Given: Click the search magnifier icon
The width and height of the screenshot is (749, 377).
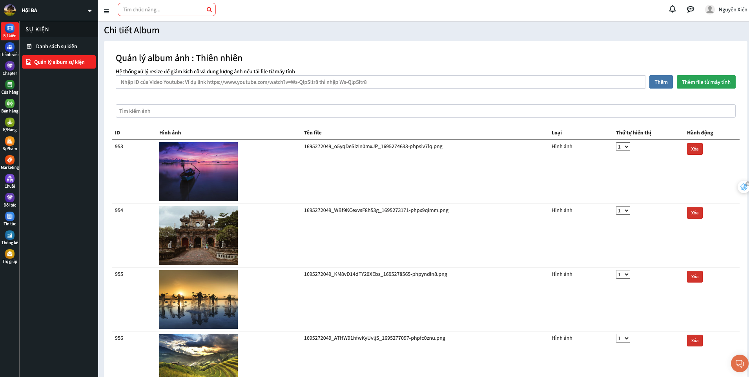Looking at the screenshot, I should (209, 10).
